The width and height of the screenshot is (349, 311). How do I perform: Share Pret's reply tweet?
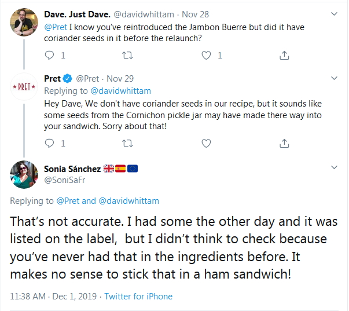[284, 143]
